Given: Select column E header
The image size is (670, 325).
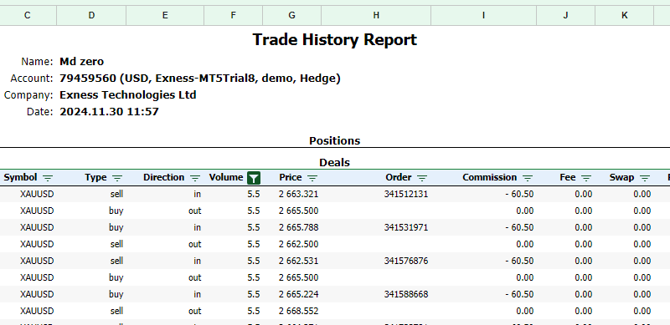Looking at the screenshot, I should [165, 15].
